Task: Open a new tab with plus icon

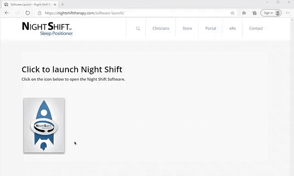Action: [62, 5]
